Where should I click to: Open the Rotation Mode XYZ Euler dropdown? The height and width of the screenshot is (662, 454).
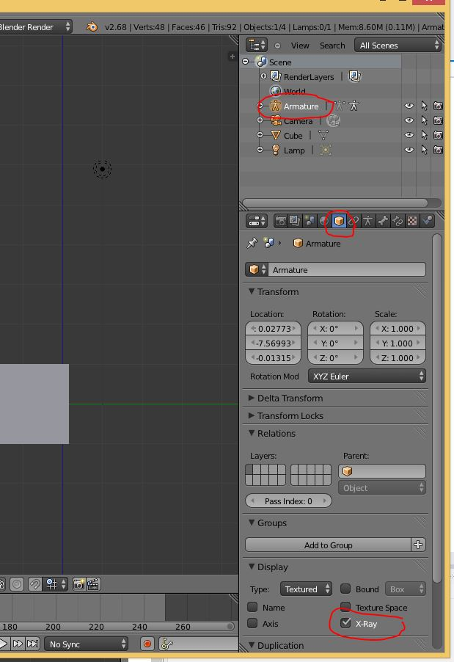tap(367, 377)
